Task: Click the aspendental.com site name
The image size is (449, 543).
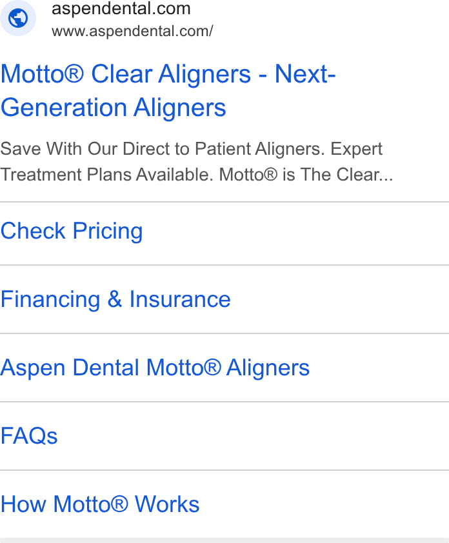Action: click(x=121, y=8)
